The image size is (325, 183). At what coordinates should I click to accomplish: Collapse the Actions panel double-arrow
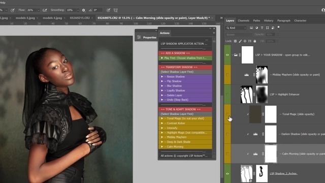[x=210, y=28]
